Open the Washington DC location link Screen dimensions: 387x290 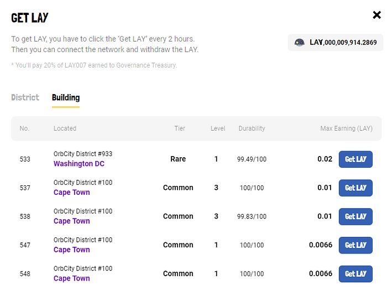pyautogui.click(x=79, y=164)
